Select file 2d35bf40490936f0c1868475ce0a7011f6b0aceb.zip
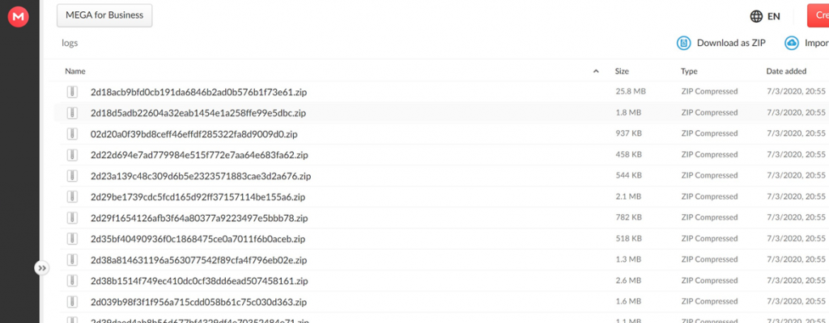 coord(198,239)
